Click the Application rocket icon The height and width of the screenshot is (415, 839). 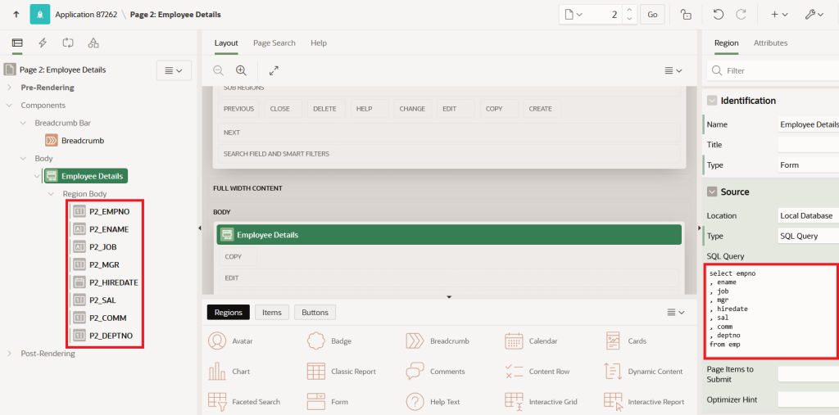point(40,15)
